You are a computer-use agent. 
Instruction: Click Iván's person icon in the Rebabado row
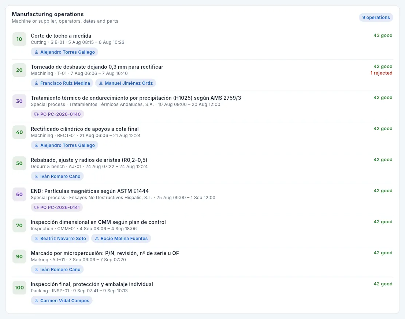[x=36, y=176]
